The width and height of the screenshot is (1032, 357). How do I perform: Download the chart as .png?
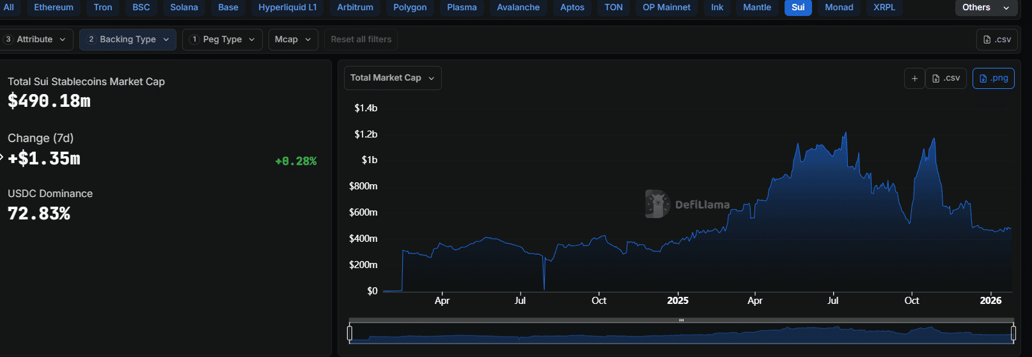pyautogui.click(x=993, y=78)
